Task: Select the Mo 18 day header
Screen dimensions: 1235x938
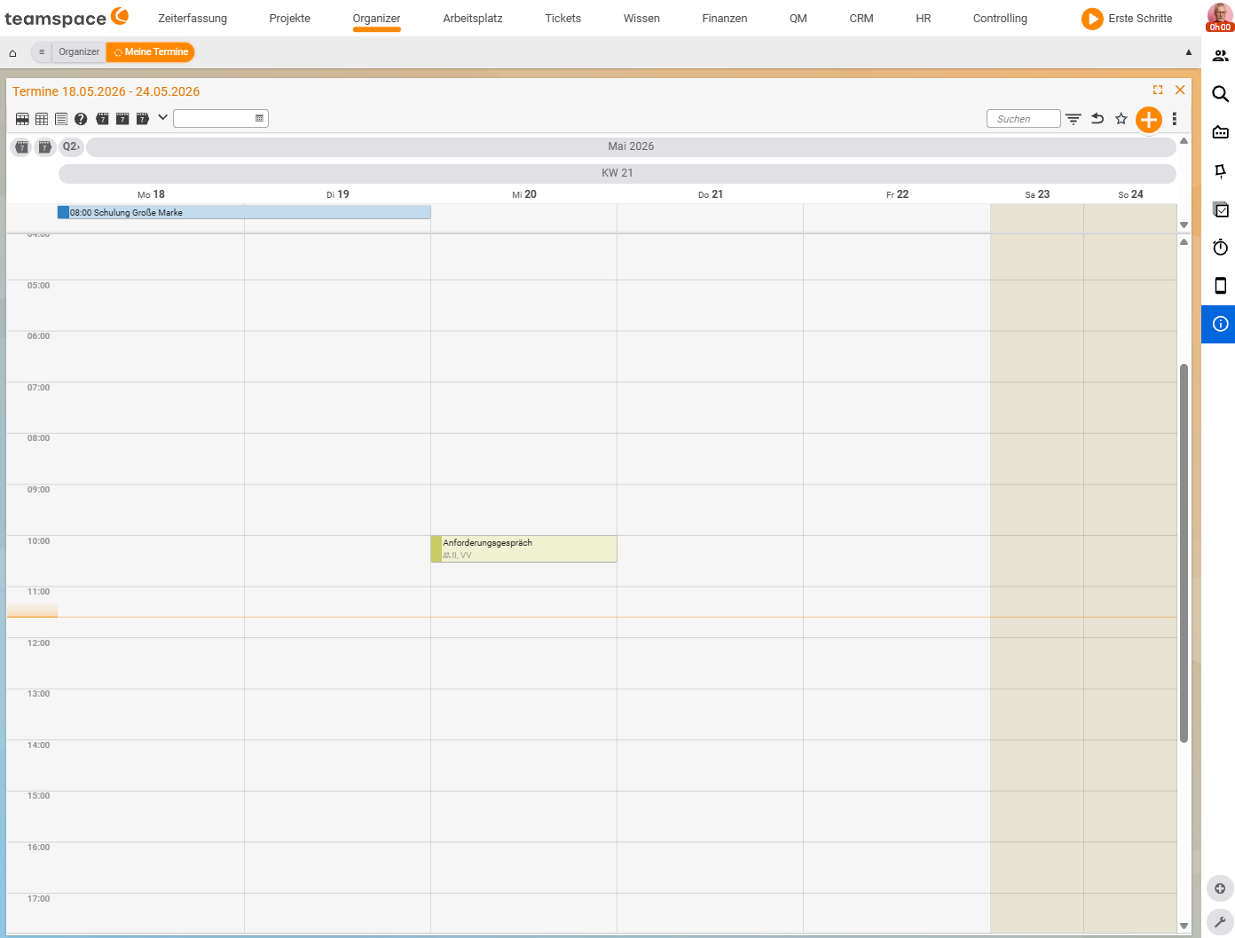Action: tap(151, 194)
